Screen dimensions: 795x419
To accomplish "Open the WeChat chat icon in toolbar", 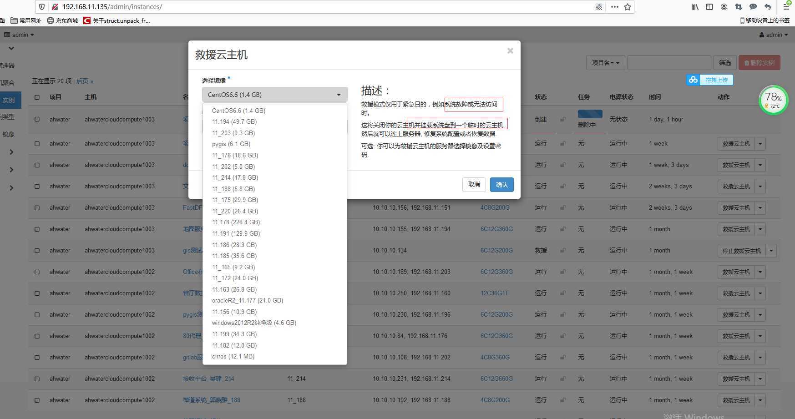I will tap(753, 7).
